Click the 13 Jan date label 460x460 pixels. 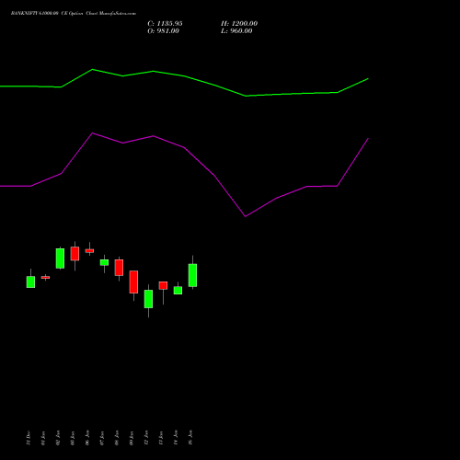pos(161,438)
